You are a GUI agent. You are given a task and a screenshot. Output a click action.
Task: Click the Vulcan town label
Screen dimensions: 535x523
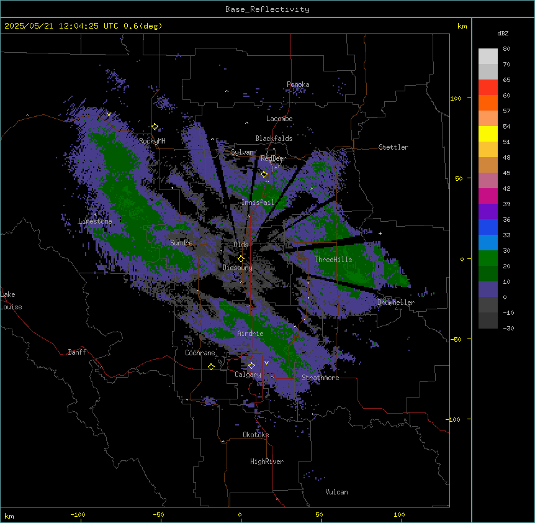coord(336,492)
